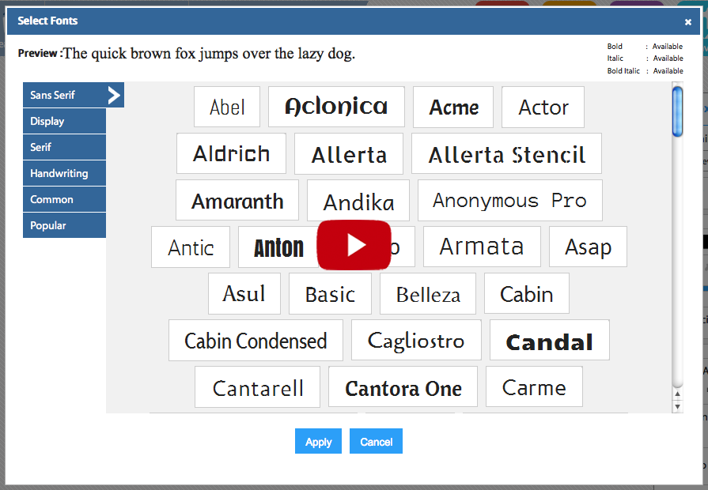This screenshot has height=490, width=708.
Task: Switch to the Serif category
Action: (x=65, y=147)
